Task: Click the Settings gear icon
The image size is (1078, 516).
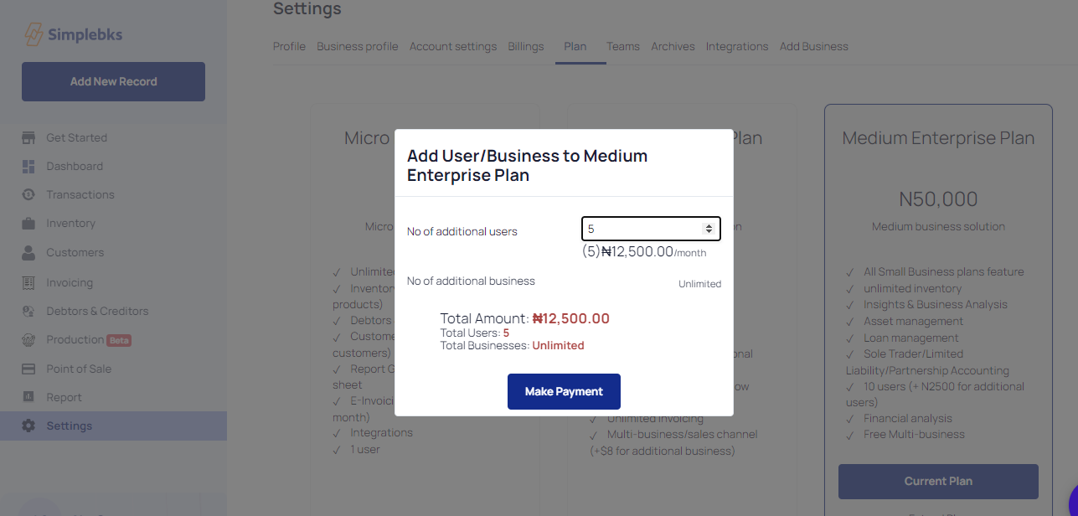Action: (28, 426)
